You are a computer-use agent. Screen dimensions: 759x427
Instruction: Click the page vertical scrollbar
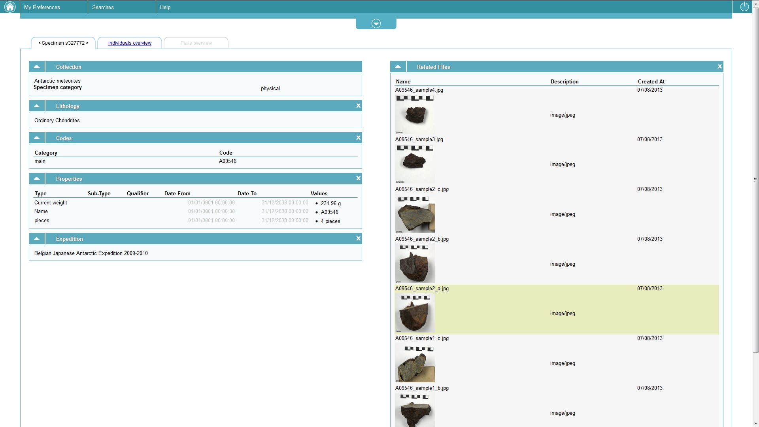pyautogui.click(x=755, y=180)
